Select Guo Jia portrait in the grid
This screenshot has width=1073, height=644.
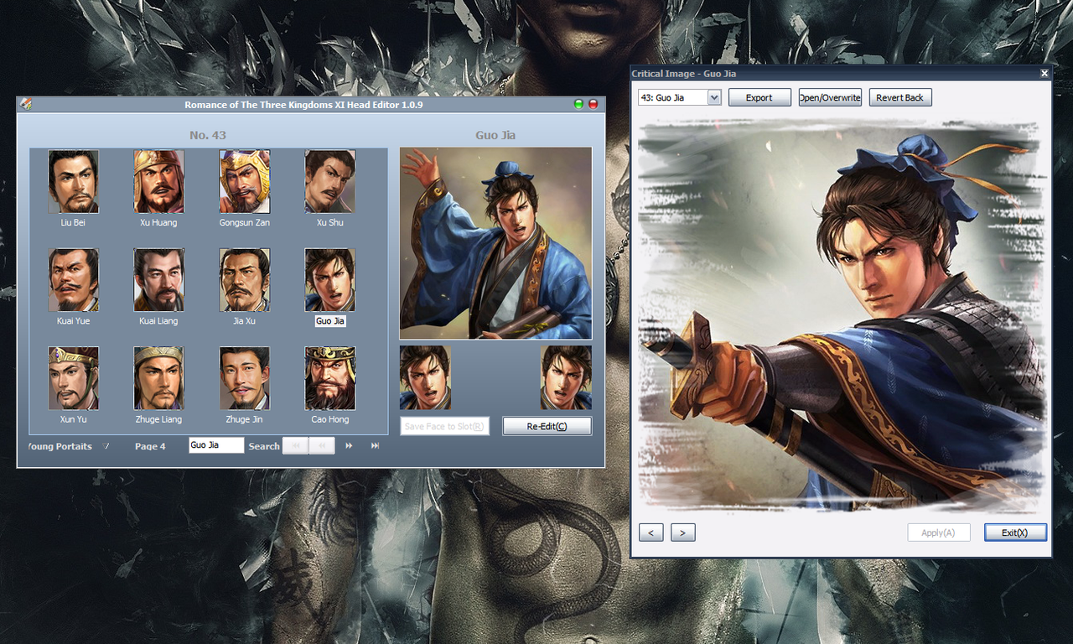coord(329,279)
